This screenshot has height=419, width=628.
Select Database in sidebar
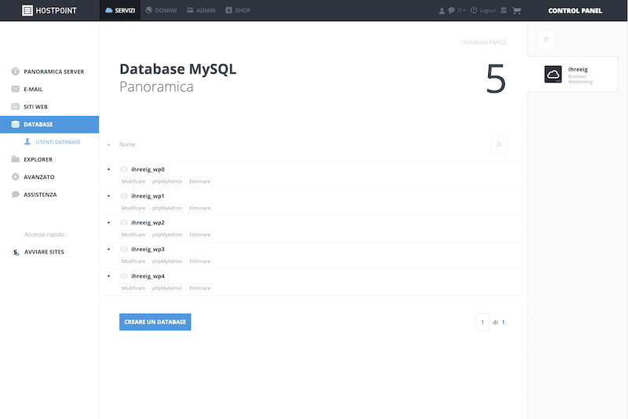point(49,125)
